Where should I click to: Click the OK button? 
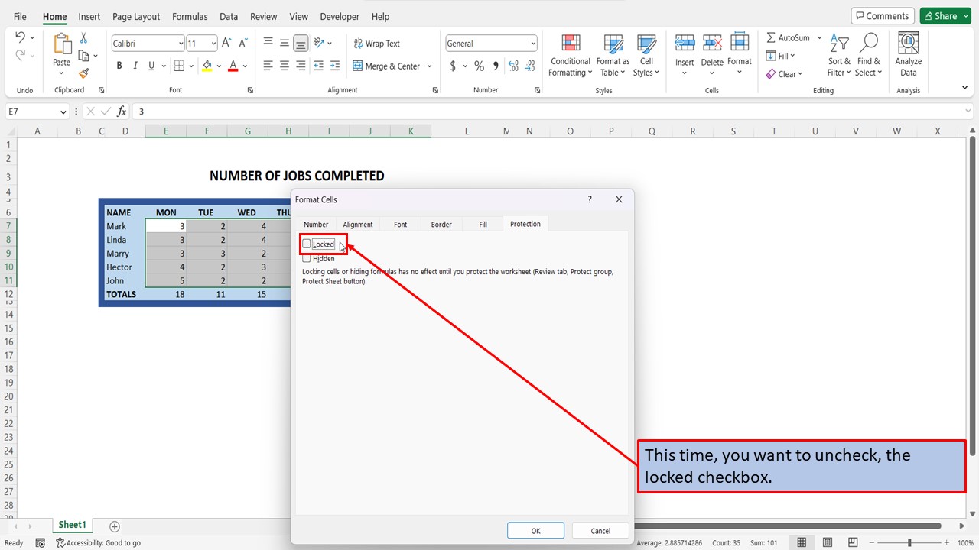pyautogui.click(x=535, y=530)
